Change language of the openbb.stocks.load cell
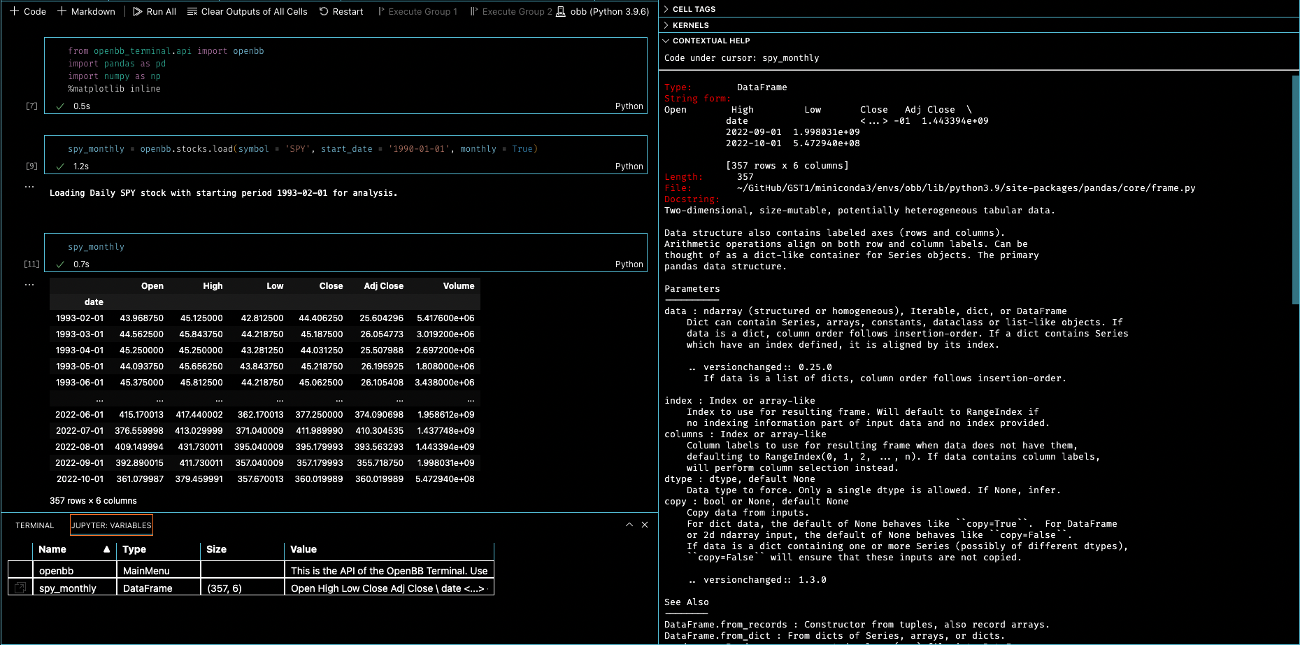The image size is (1300, 645). pyautogui.click(x=629, y=166)
